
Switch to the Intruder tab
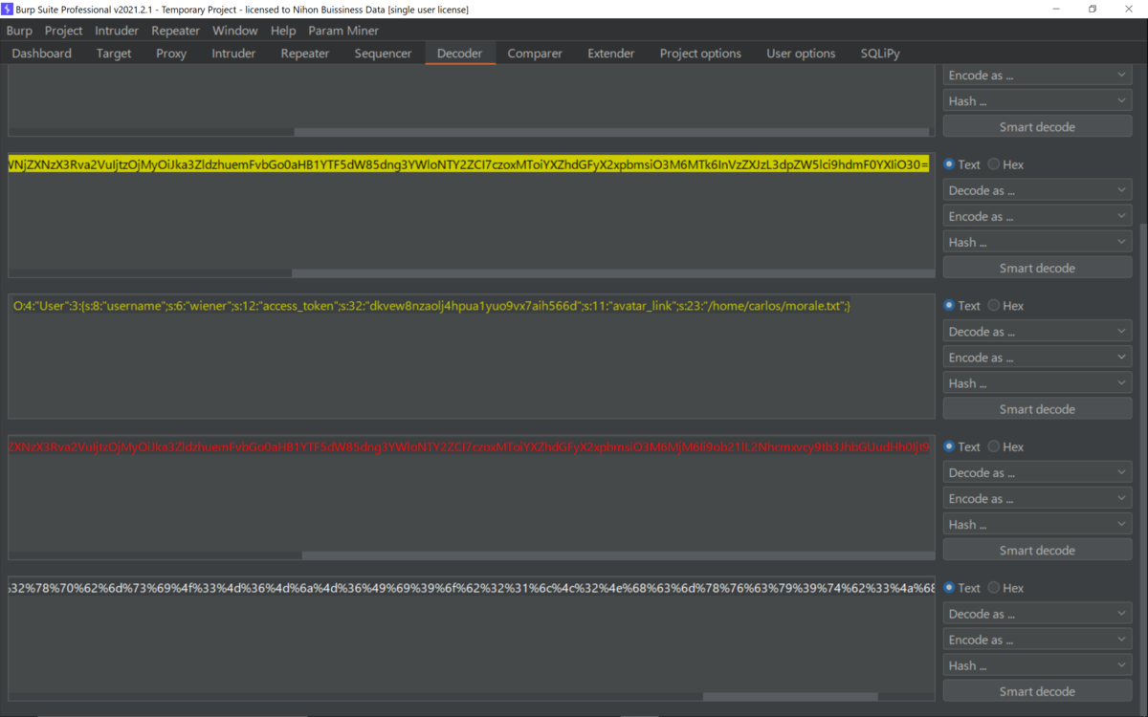point(233,54)
